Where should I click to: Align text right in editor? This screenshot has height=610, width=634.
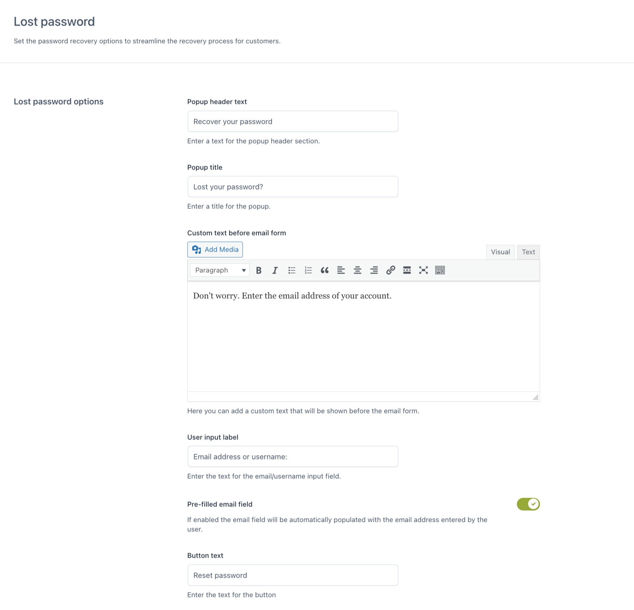click(x=374, y=270)
